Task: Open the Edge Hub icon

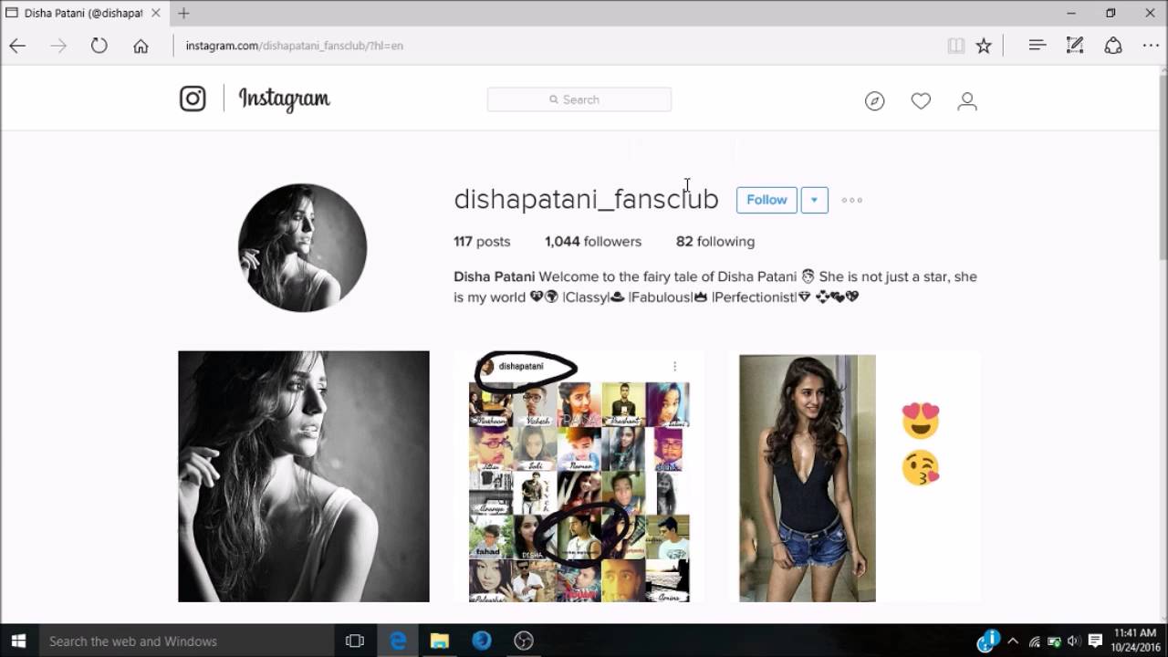Action: [x=1037, y=46]
